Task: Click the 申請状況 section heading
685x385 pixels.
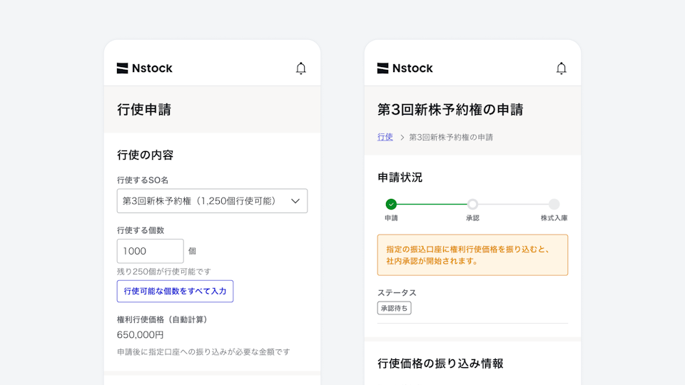Action: [400, 178]
